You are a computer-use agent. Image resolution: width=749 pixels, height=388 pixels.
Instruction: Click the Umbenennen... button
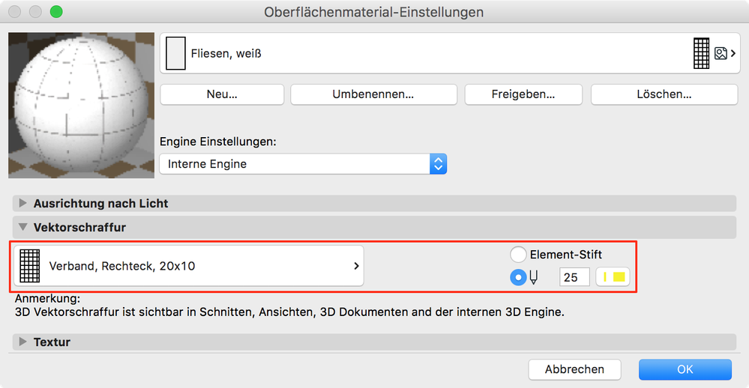tap(373, 94)
